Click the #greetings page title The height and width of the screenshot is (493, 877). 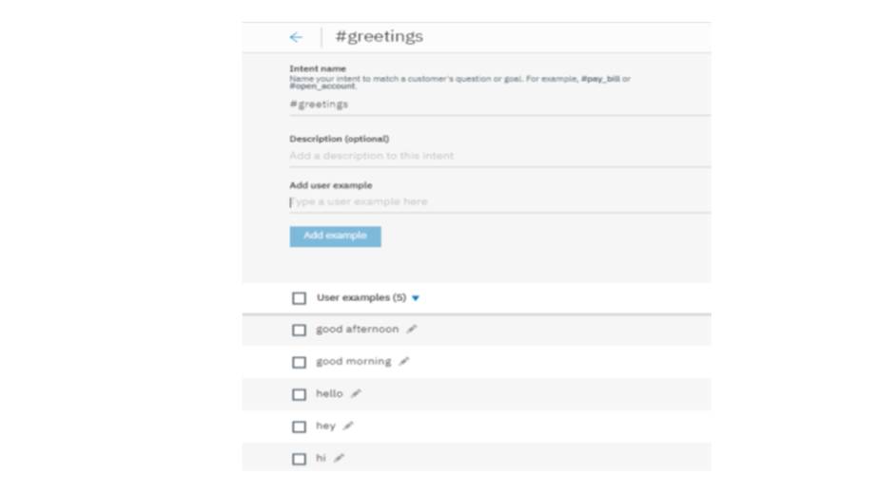tap(379, 37)
